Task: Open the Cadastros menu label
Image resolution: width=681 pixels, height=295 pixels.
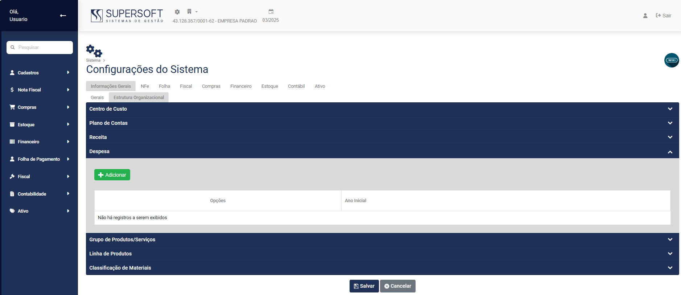Action: tap(28, 73)
